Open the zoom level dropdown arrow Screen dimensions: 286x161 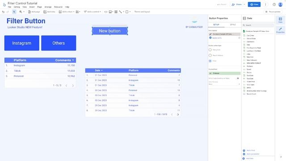(x=24, y=12)
